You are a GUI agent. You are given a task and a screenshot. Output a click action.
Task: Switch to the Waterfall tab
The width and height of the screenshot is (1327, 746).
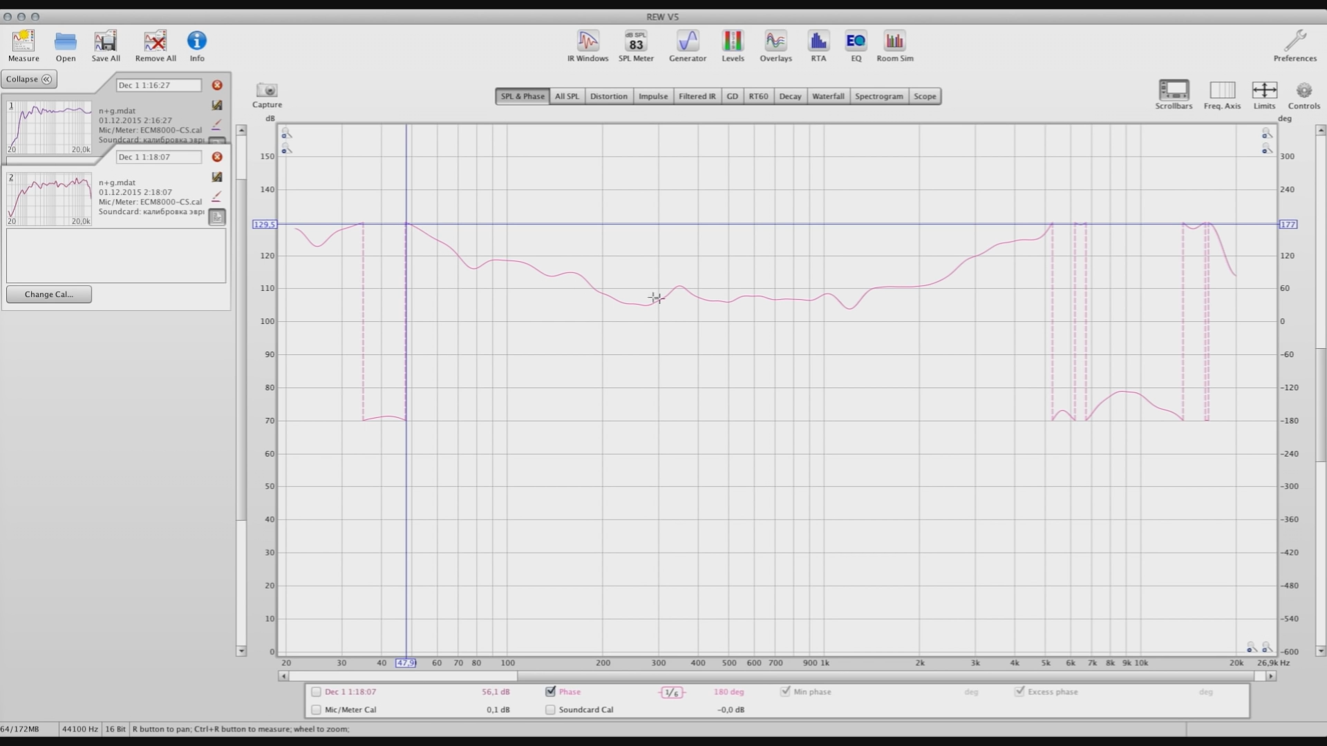pos(828,96)
